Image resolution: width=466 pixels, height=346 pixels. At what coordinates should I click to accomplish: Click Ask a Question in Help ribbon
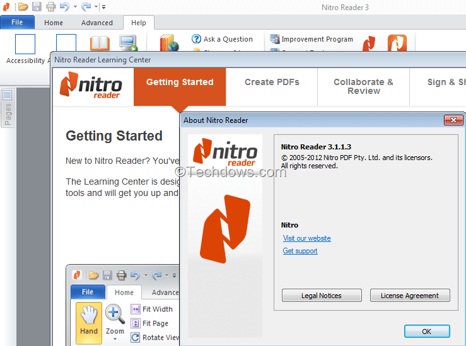[222, 39]
